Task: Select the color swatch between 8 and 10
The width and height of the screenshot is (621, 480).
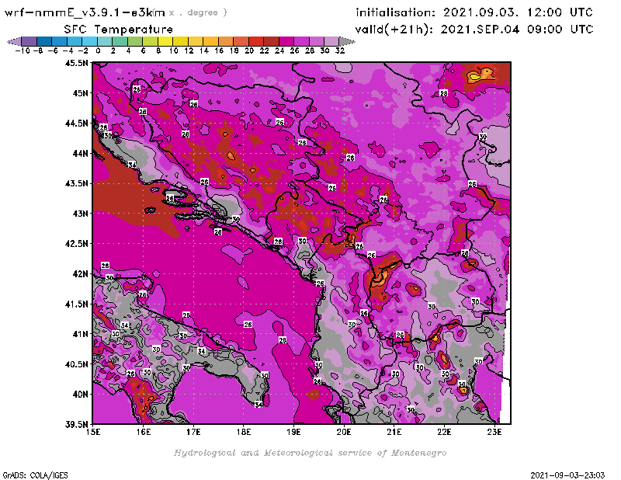Action: (x=165, y=41)
